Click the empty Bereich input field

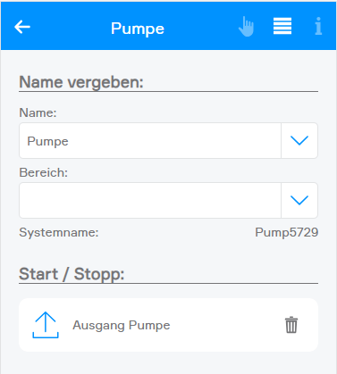coord(150,200)
